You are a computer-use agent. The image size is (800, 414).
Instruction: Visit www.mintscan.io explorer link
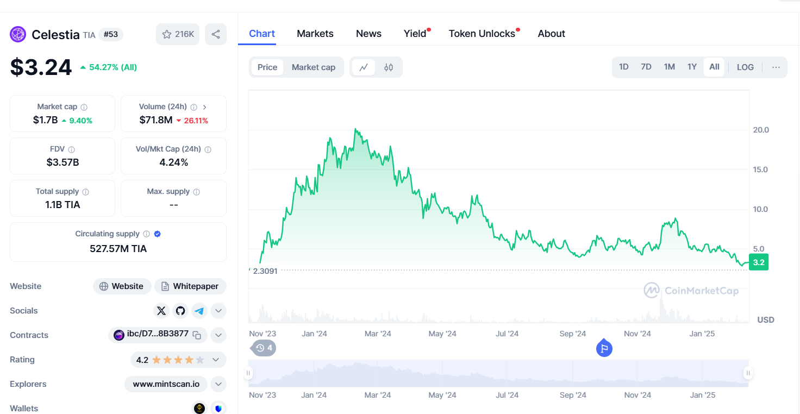[x=166, y=384]
